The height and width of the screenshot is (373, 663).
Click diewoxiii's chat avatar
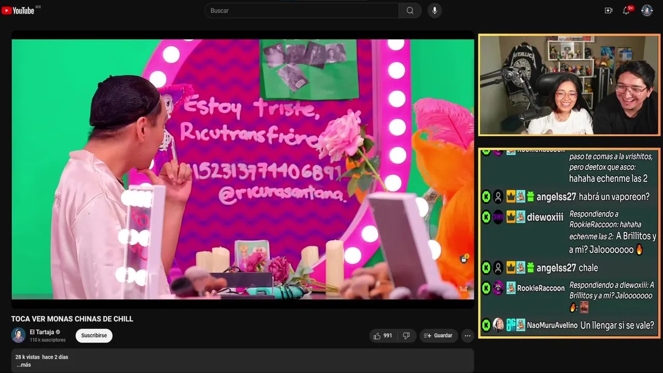click(x=498, y=217)
